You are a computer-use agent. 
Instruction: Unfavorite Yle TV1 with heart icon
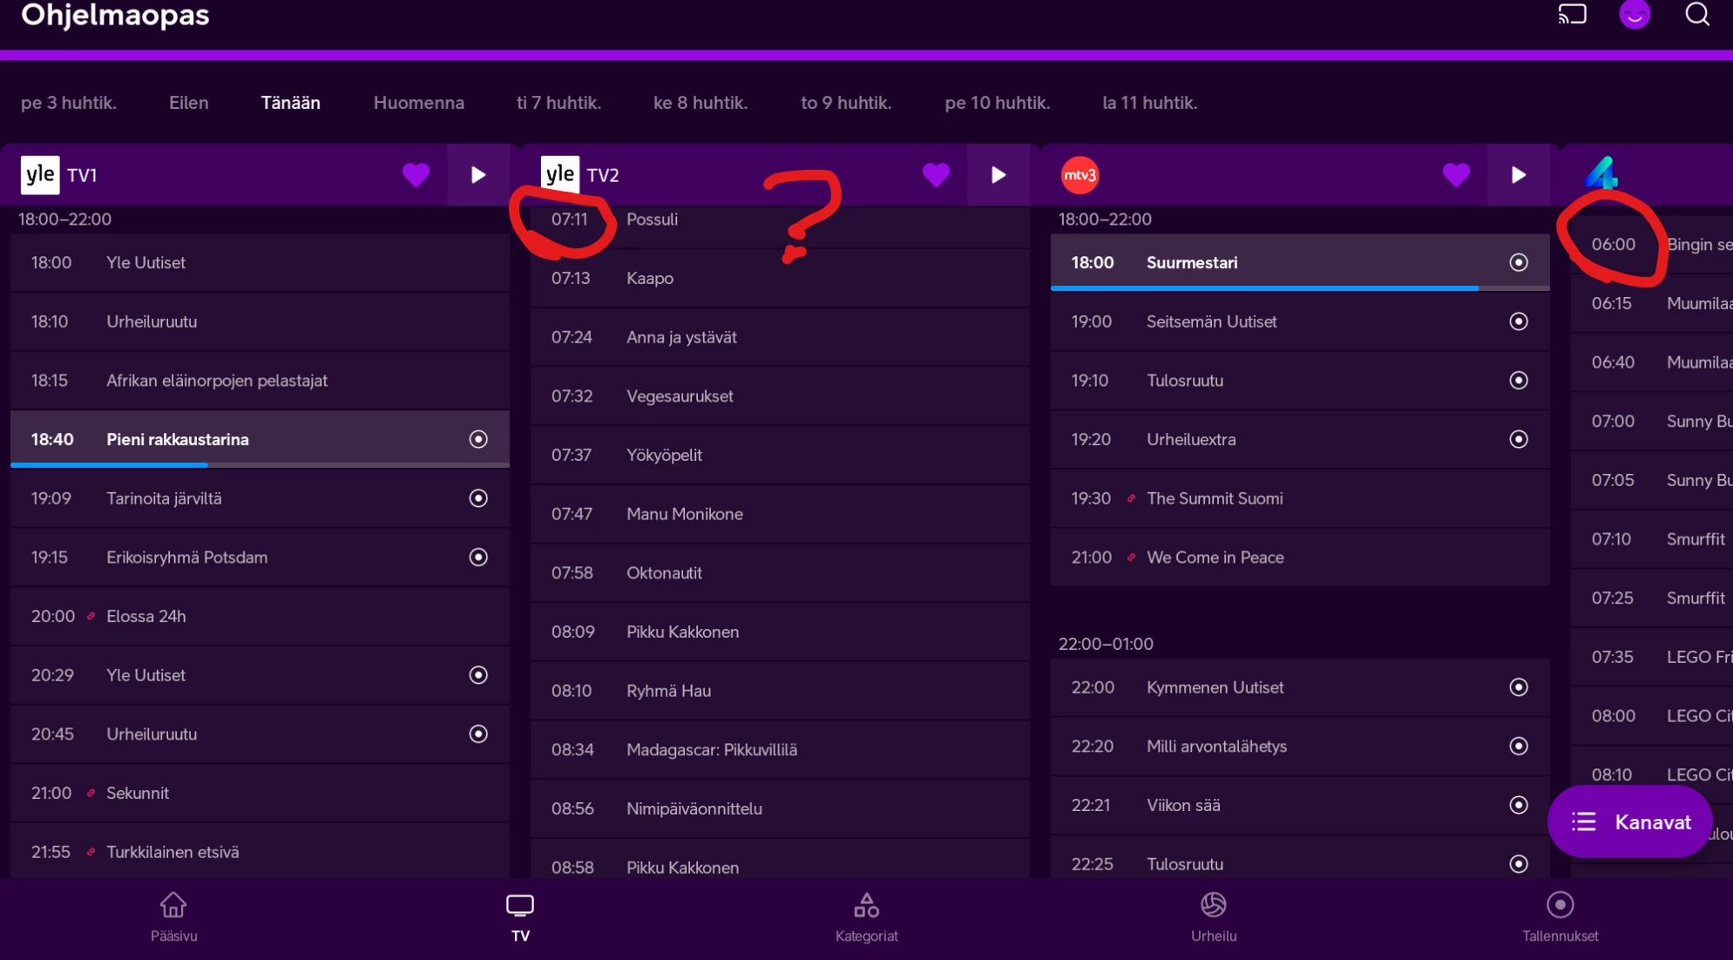click(416, 175)
